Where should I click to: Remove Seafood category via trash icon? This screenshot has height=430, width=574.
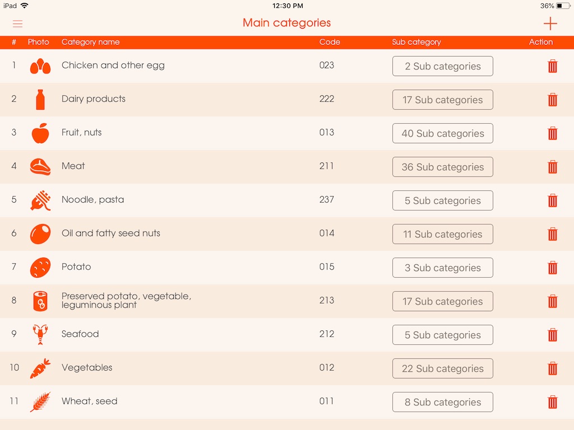pos(552,335)
